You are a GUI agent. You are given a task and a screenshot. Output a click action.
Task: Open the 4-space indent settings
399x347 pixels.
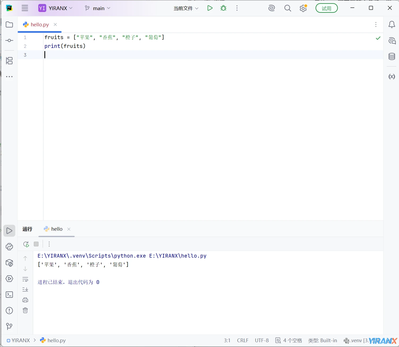289,340
